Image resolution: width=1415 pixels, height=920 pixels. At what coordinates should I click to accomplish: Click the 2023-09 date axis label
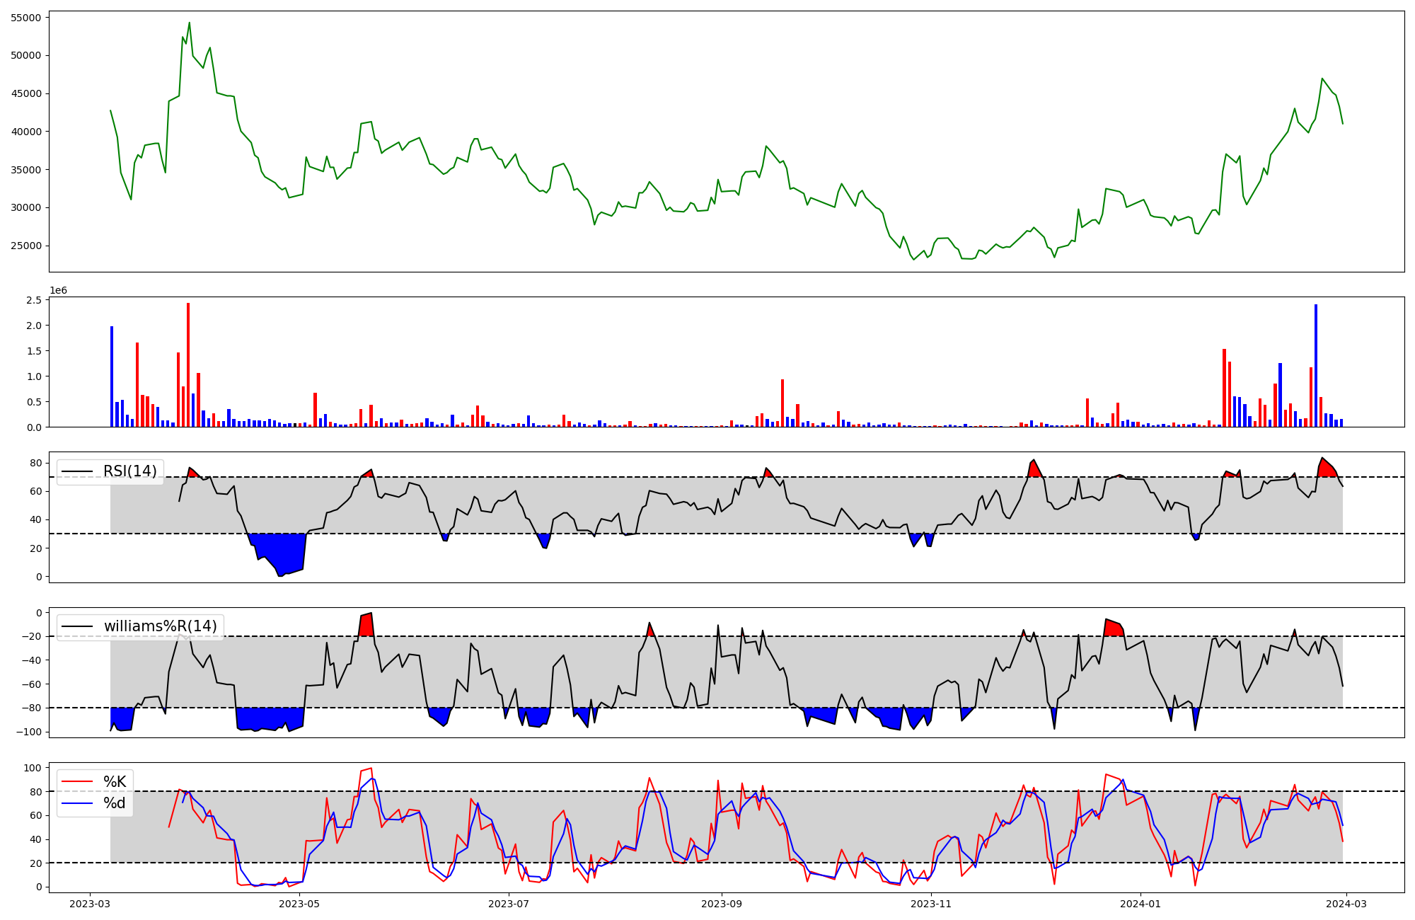tap(722, 904)
